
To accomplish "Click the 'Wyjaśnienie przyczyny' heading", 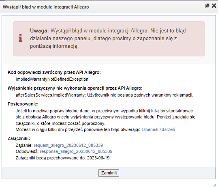I will tap(75, 88).
